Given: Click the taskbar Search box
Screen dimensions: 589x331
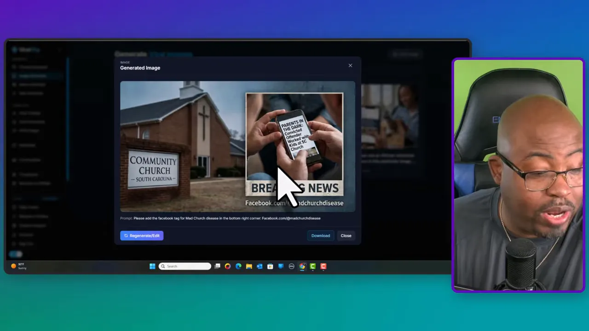Looking at the screenshot, I should click(185, 266).
